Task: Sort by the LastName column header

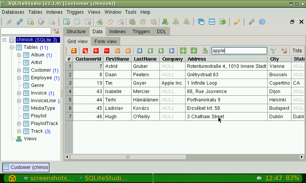Action: 145,59
